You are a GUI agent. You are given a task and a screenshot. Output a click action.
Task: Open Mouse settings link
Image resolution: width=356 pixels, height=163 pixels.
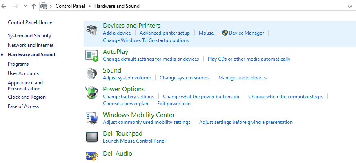click(x=206, y=33)
